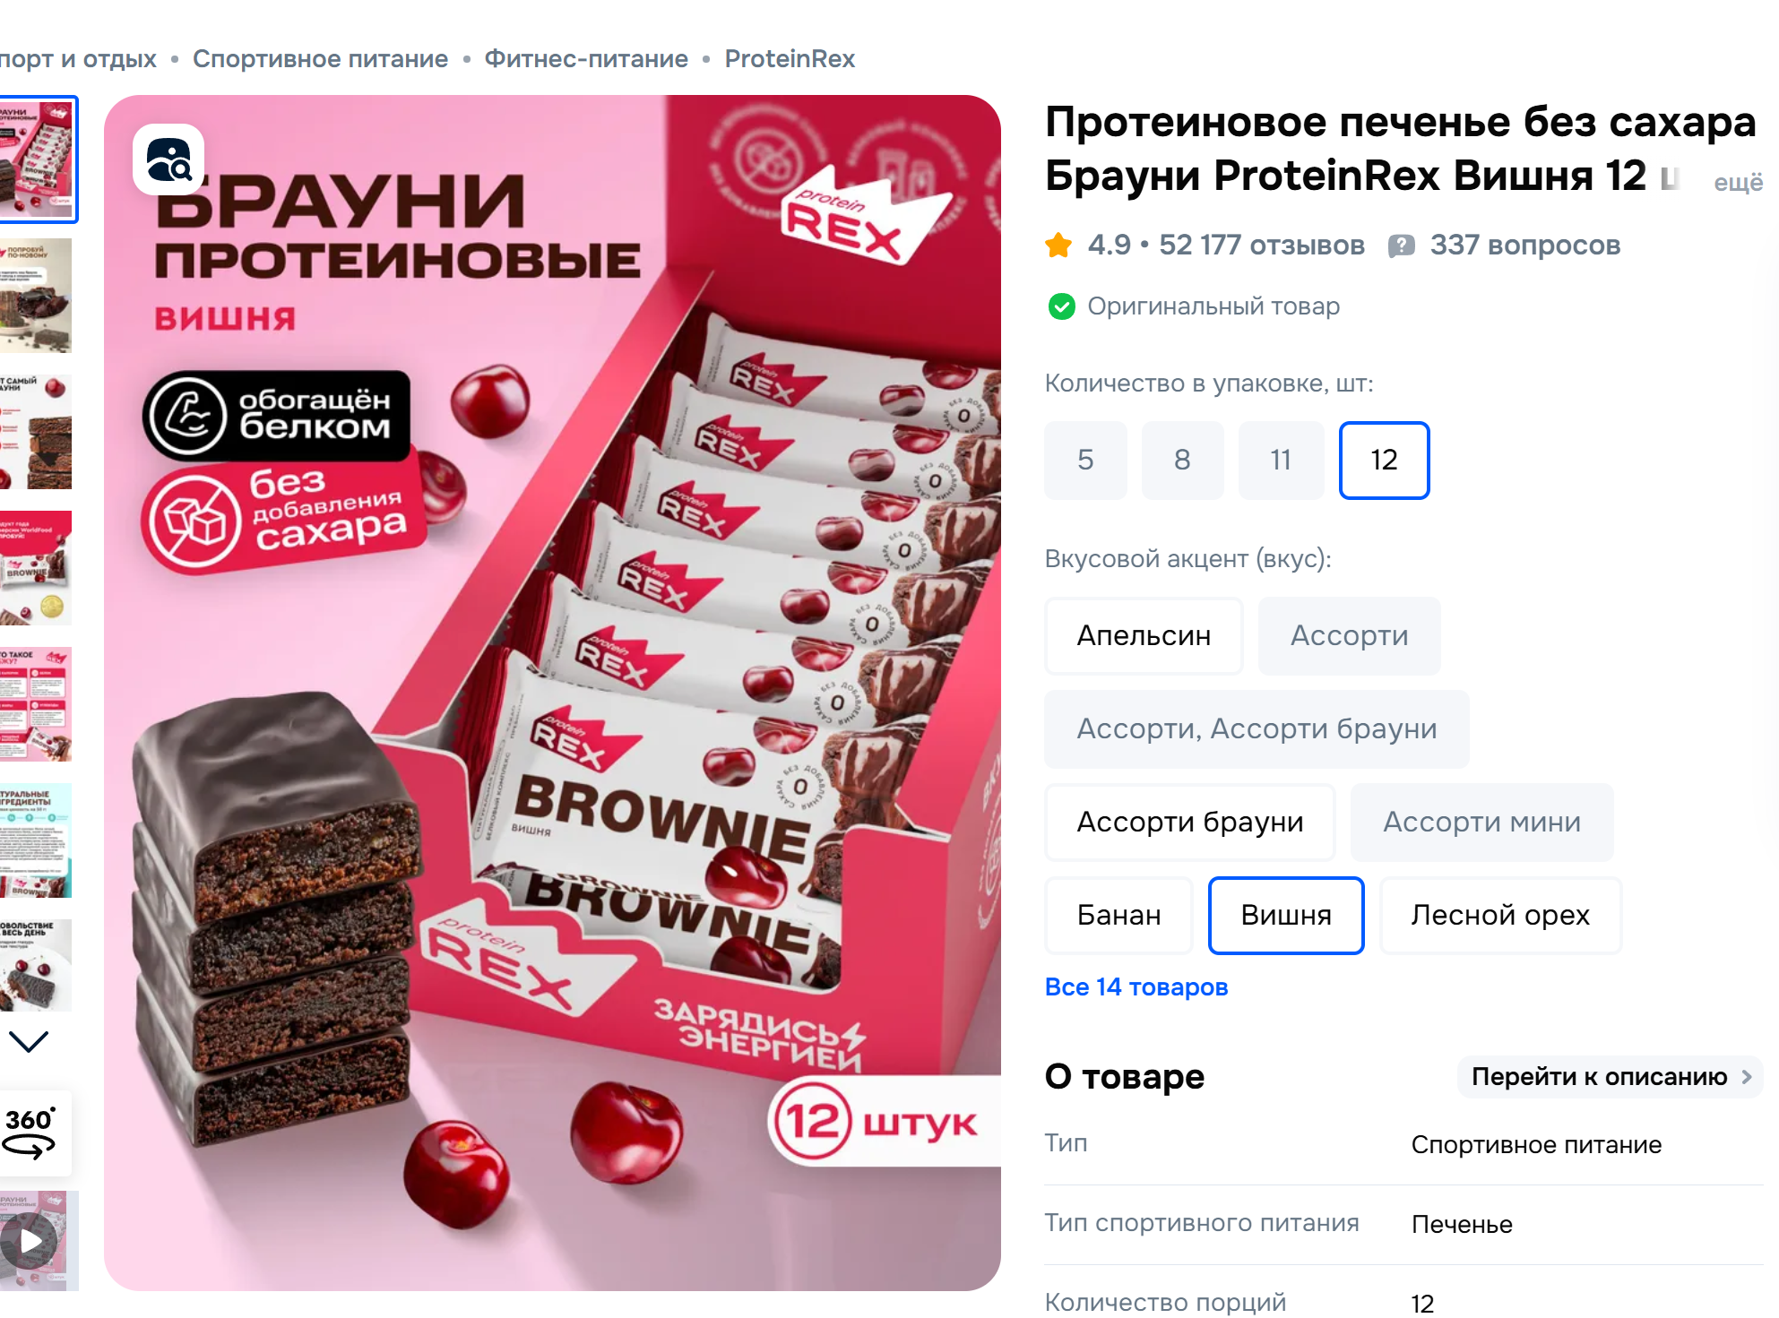Open 'Фитнес-питание' breadcrumb

[x=586, y=59]
